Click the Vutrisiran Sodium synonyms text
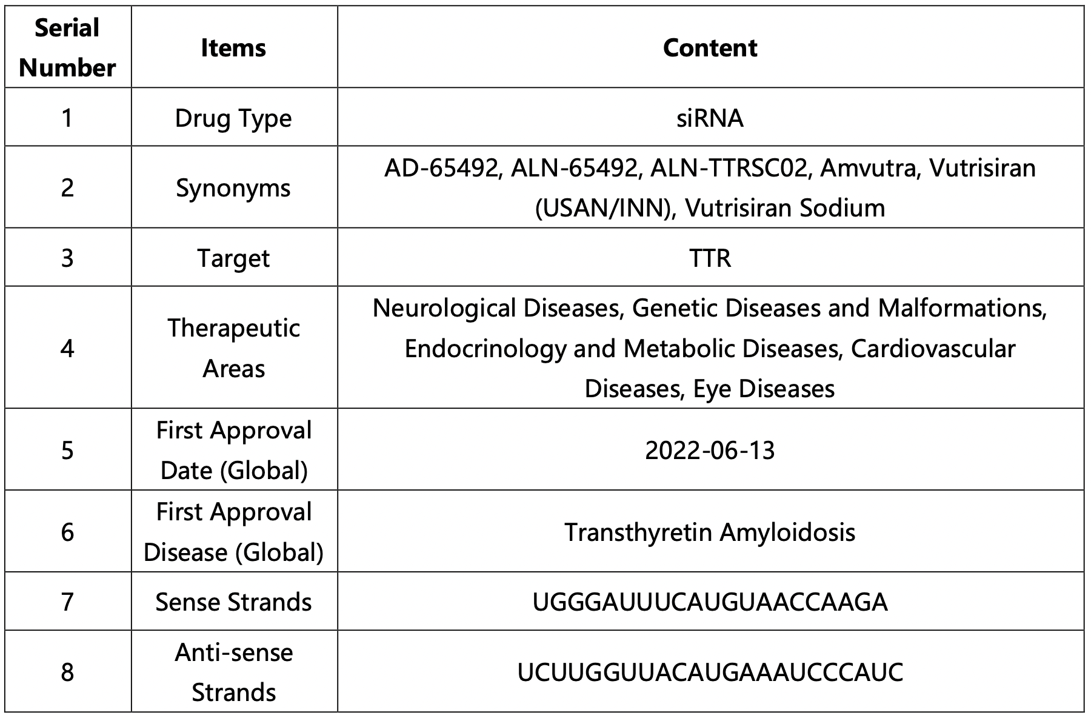This screenshot has width=1091, height=718. coord(784,208)
